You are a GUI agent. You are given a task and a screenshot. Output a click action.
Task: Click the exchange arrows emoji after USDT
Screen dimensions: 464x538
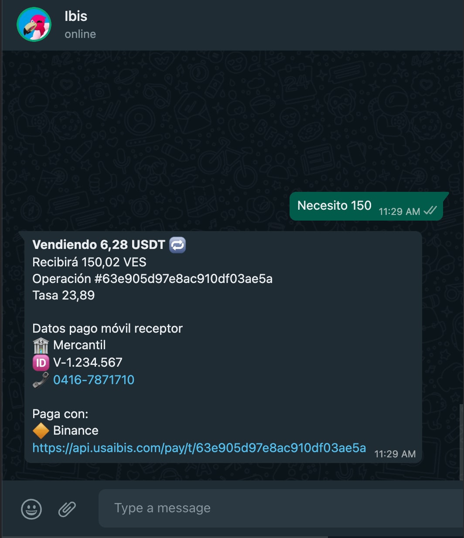[x=177, y=245]
